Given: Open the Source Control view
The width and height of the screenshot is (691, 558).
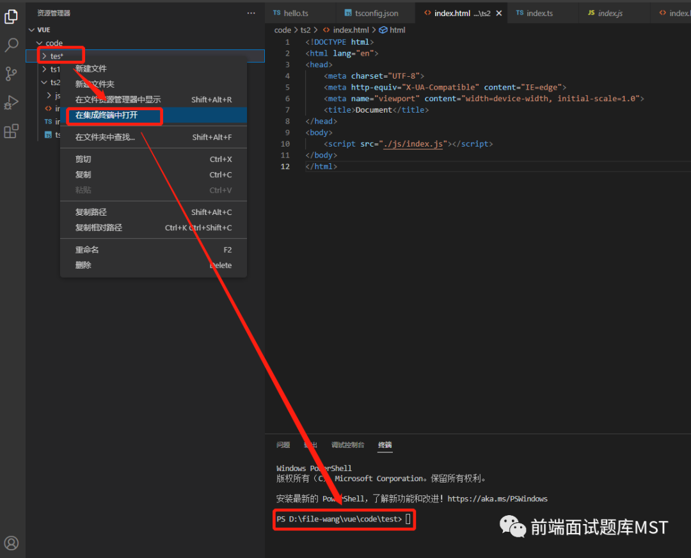Looking at the screenshot, I should (x=11, y=74).
